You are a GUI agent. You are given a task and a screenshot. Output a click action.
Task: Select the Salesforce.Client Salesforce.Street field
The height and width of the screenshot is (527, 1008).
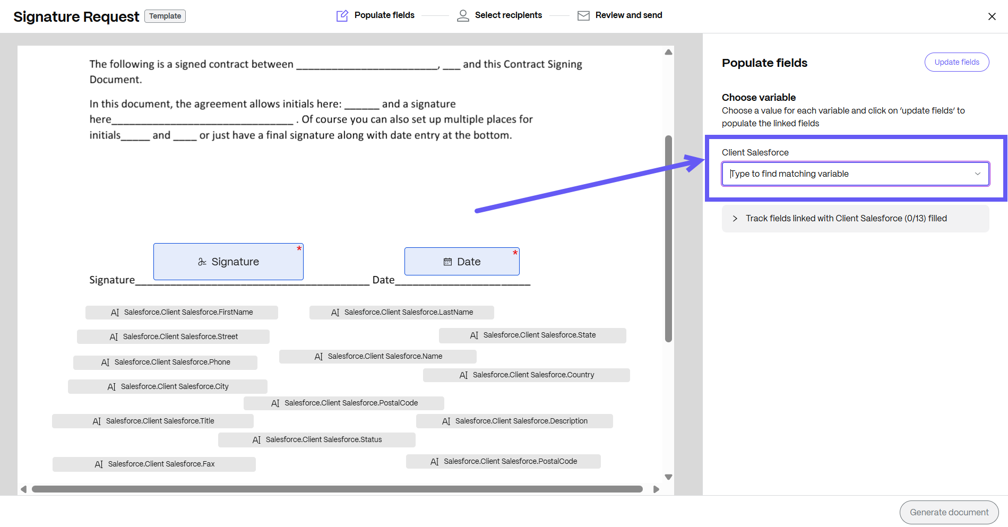173,337
